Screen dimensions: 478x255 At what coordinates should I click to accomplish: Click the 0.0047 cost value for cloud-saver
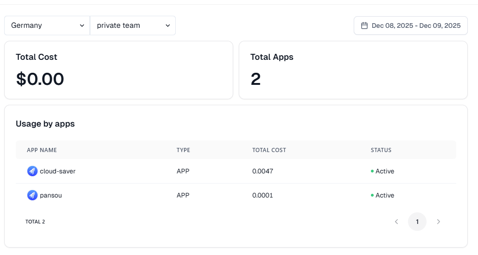(262, 171)
